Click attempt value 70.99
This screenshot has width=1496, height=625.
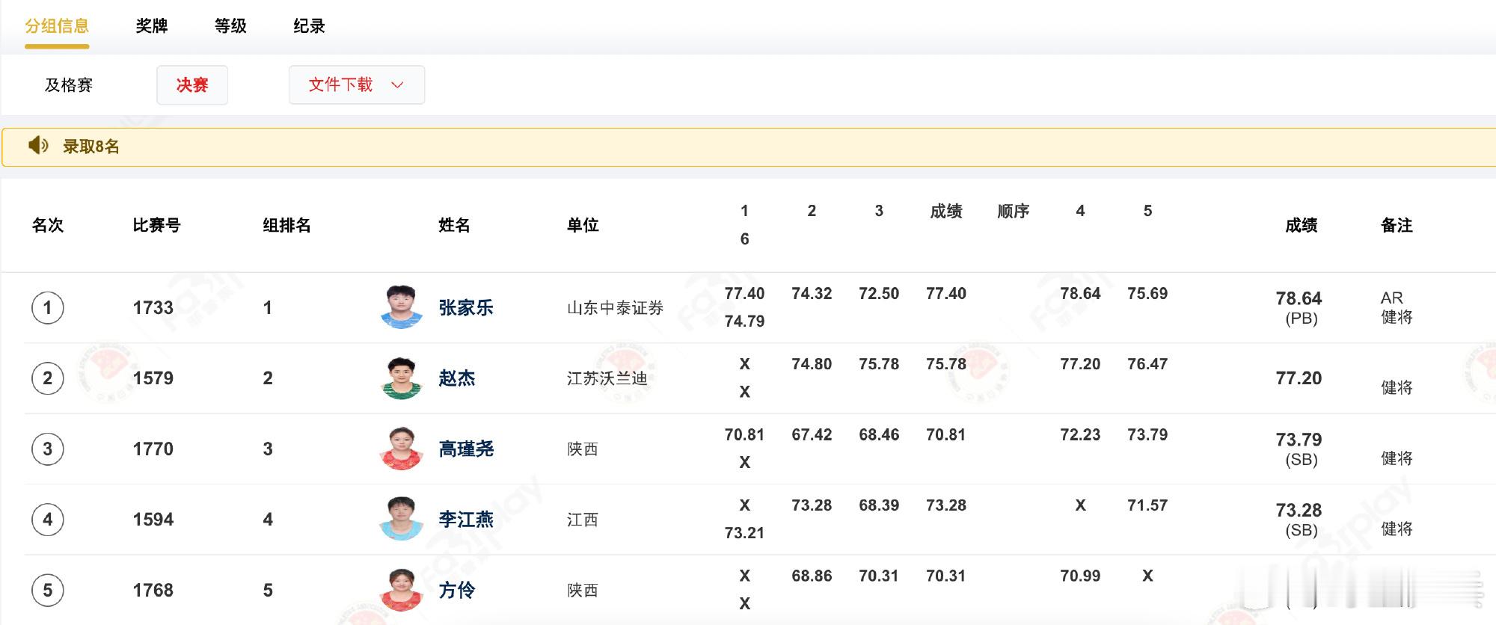[x=1080, y=576]
